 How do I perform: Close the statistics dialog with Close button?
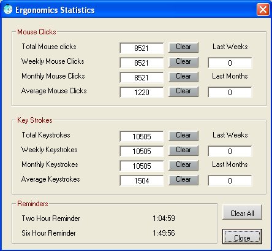coord(242,237)
